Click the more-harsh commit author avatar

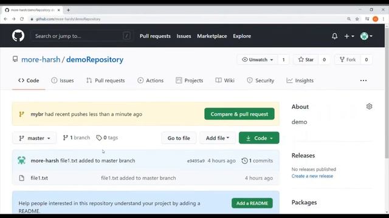click(22, 160)
